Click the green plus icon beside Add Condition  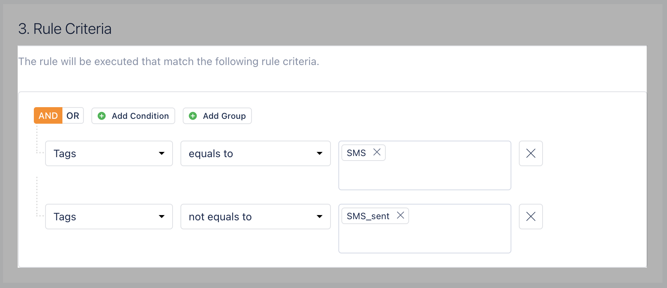tap(102, 116)
